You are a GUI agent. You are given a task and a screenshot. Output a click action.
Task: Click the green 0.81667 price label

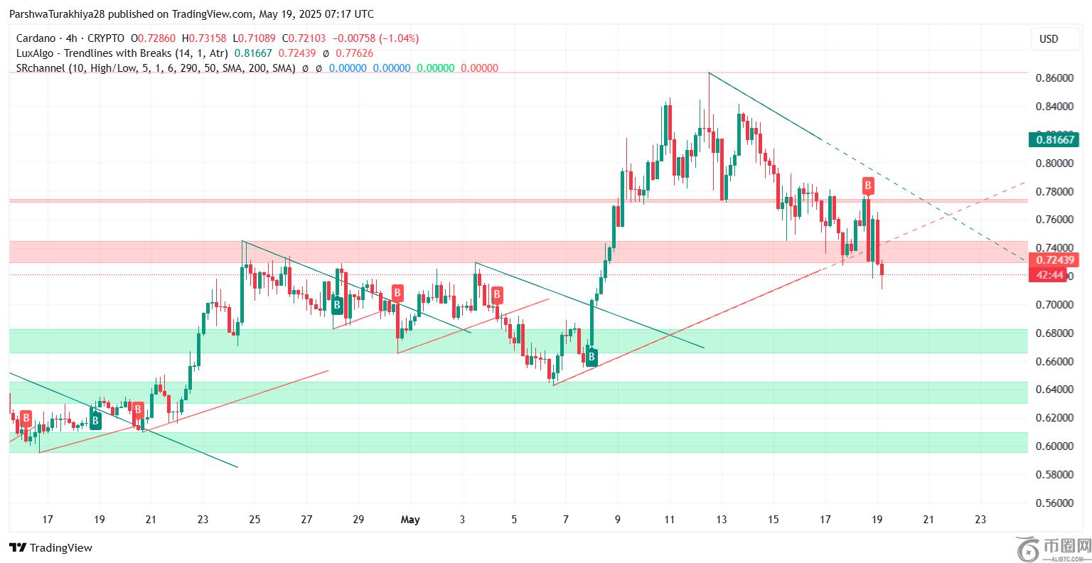1054,140
